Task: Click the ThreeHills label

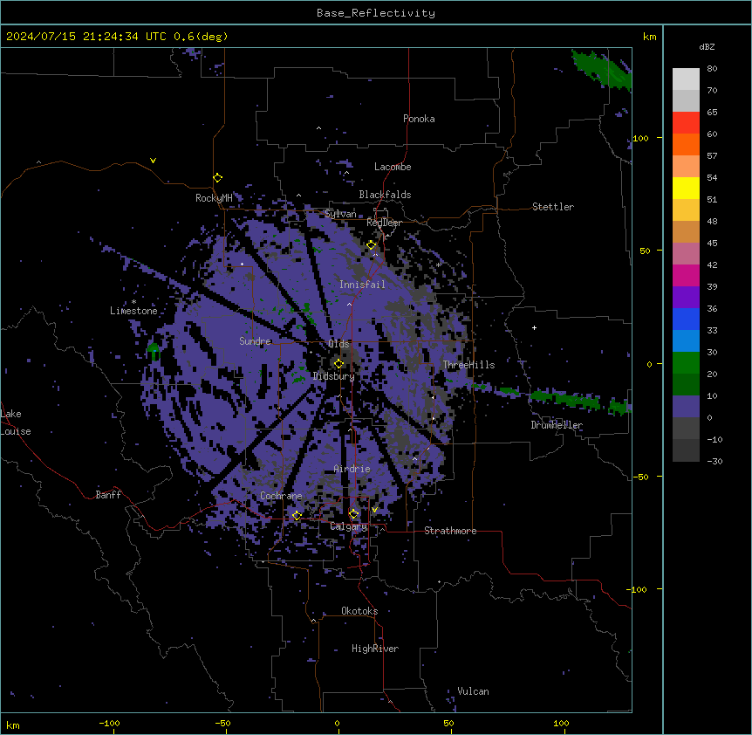Action: [468, 365]
